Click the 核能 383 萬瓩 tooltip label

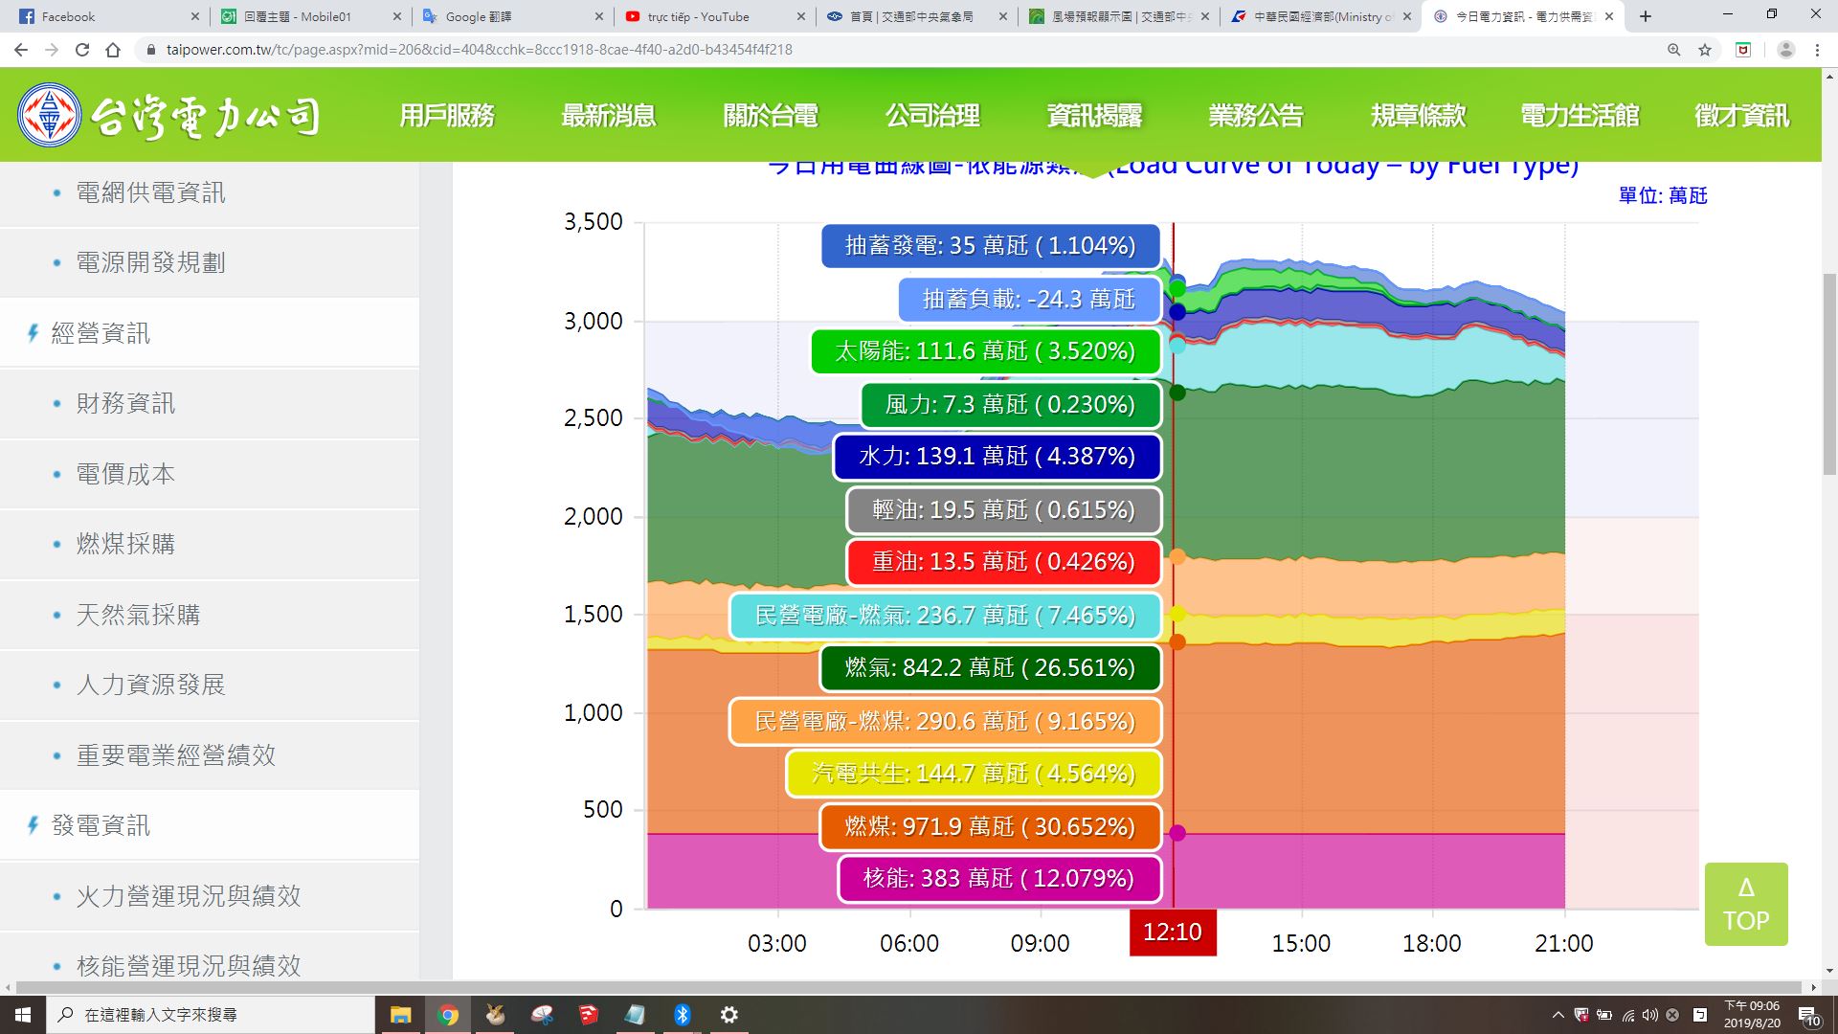(x=999, y=879)
